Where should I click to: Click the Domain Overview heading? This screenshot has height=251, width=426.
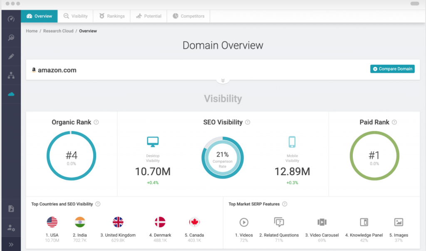click(223, 45)
